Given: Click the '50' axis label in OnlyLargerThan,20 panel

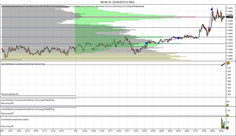Looking at the screenshot, I should (228, 102).
